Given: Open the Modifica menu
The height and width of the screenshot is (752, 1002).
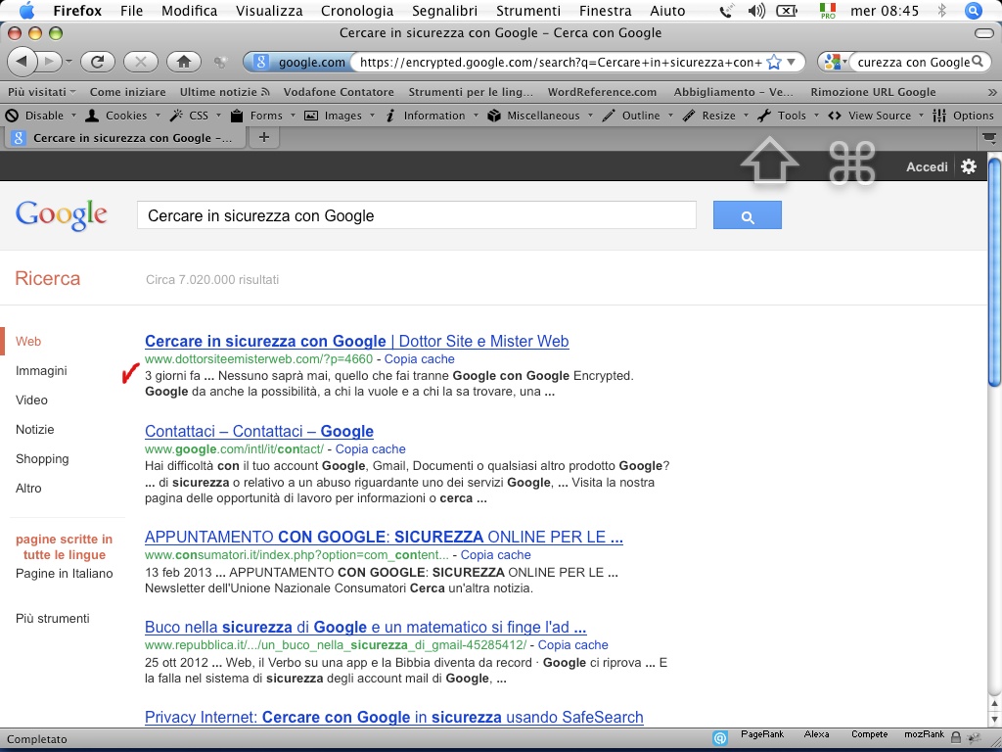Looking at the screenshot, I should [189, 11].
